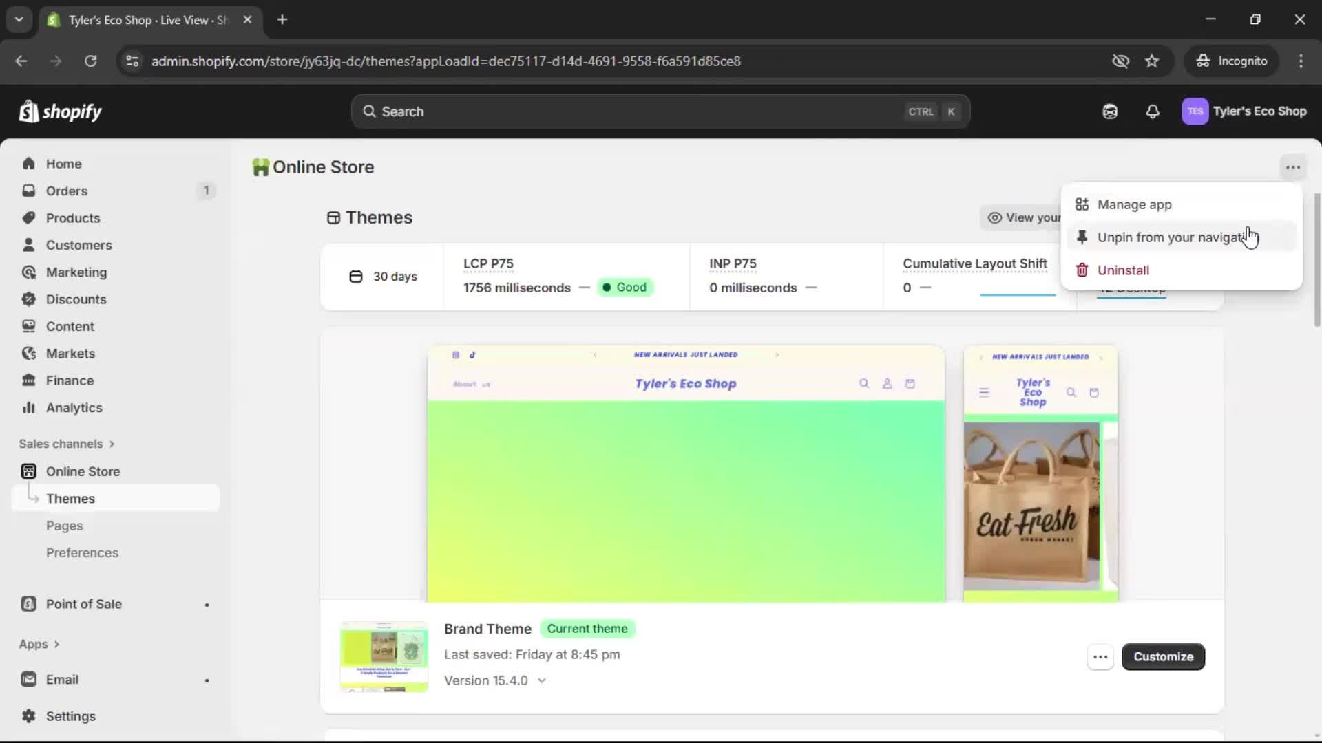Select Uninstall from the menu

pyautogui.click(x=1122, y=270)
